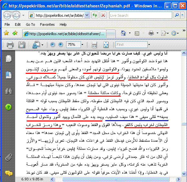Zoom out with the minus button
The height and width of the screenshot is (182, 187).
(53, 45)
